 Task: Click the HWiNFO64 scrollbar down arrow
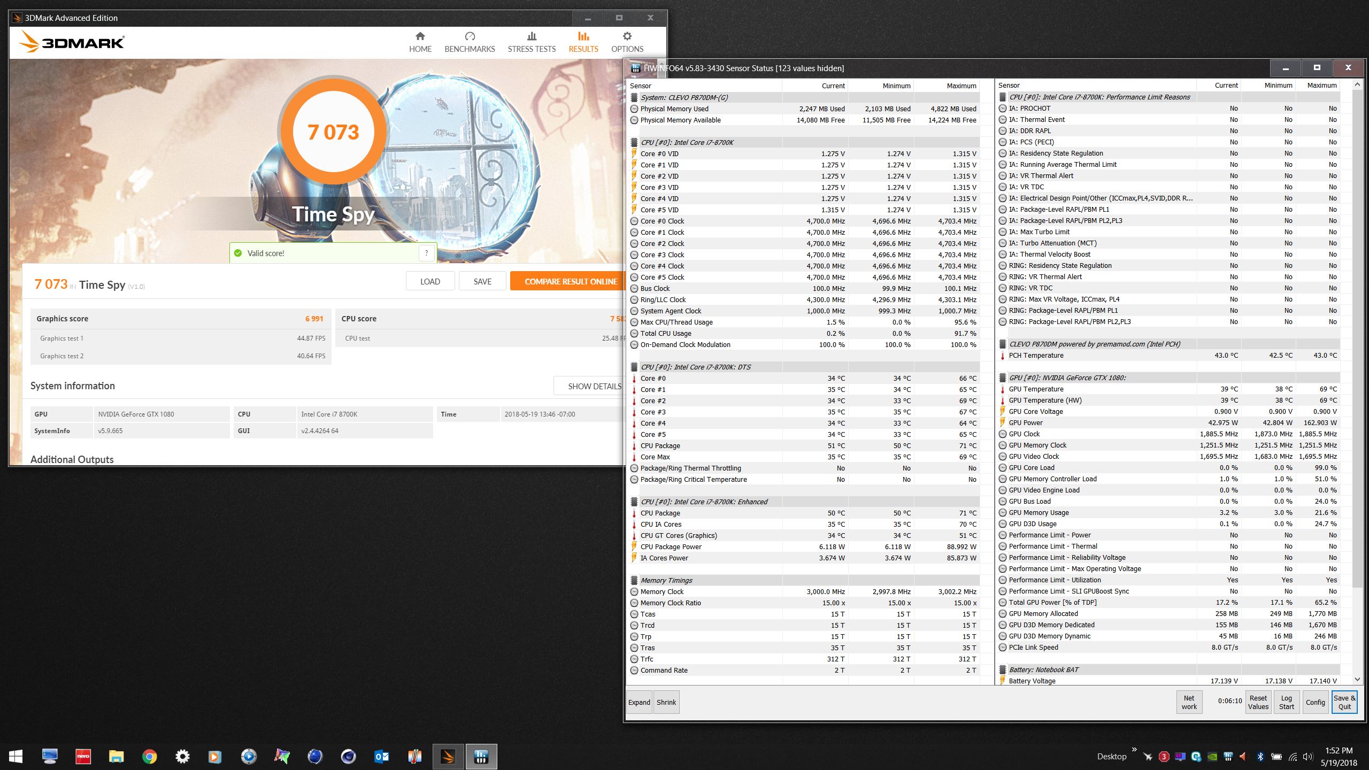[x=1357, y=680]
